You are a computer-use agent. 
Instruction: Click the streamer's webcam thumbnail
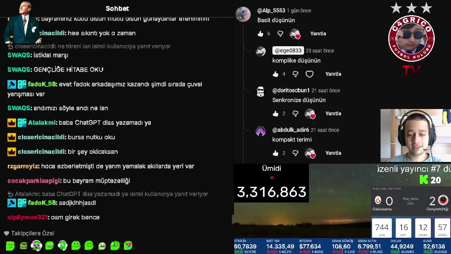click(x=416, y=135)
